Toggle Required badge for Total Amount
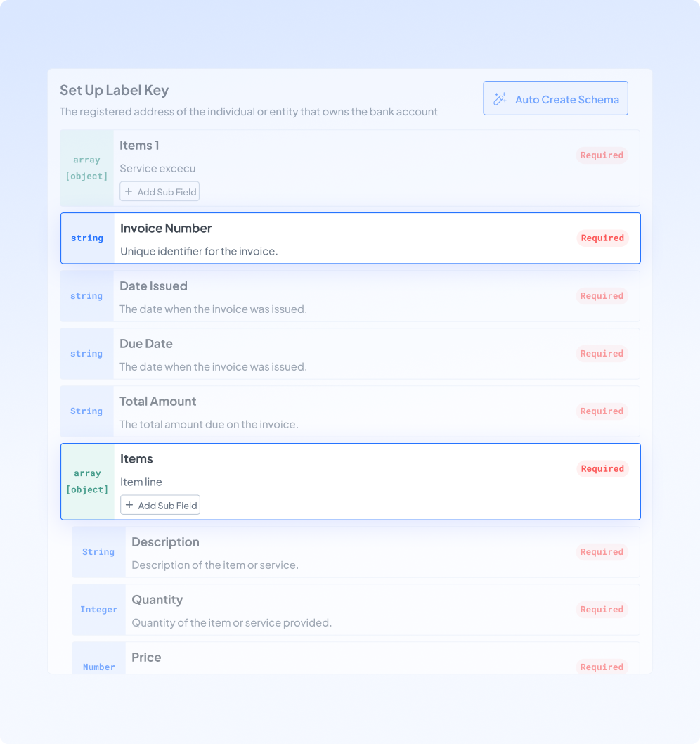The height and width of the screenshot is (744, 700). [602, 411]
